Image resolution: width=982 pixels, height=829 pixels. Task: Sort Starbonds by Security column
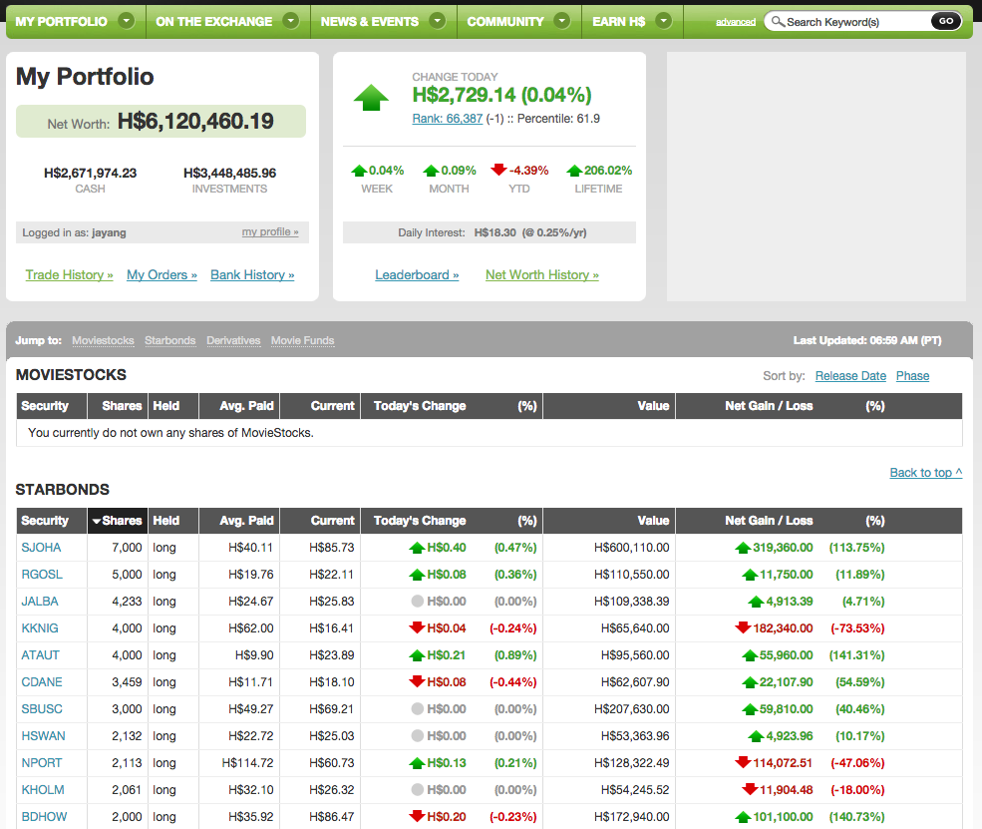[45, 521]
